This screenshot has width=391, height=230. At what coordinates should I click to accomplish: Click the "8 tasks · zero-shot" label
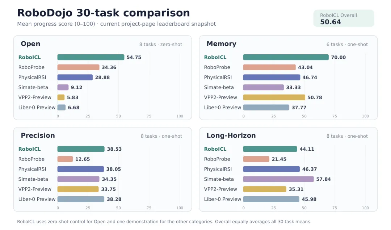pos(161,45)
